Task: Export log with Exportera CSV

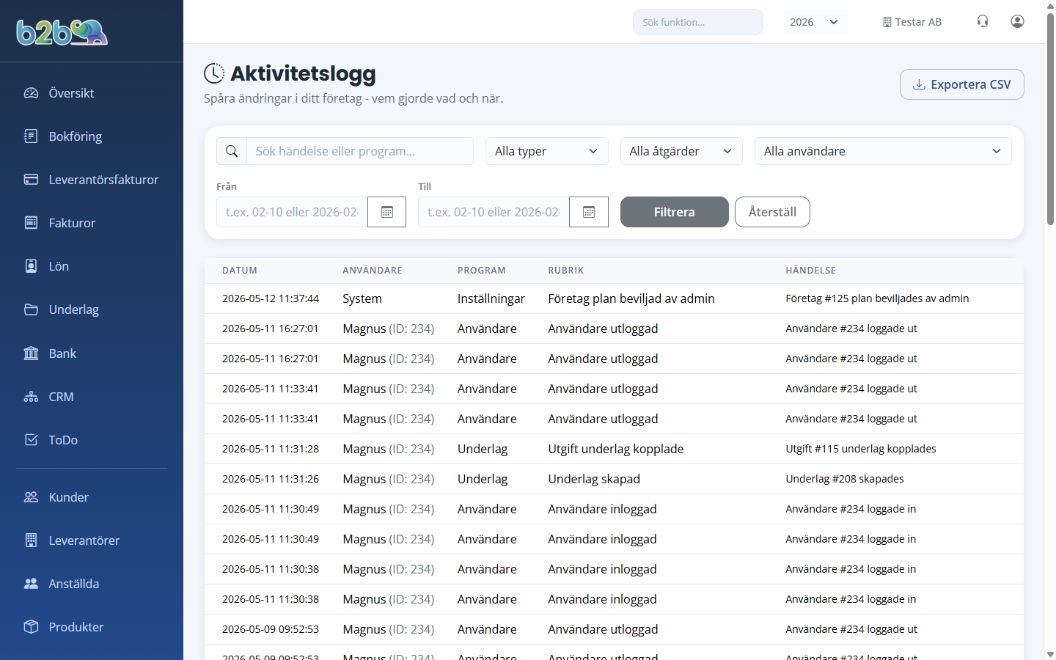Action: [962, 84]
